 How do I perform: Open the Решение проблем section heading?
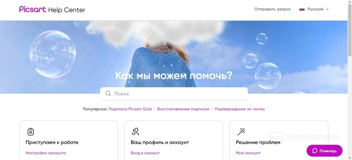point(258,142)
